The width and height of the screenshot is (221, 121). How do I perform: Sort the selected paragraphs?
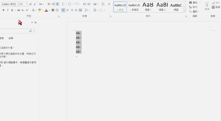point(103,4)
